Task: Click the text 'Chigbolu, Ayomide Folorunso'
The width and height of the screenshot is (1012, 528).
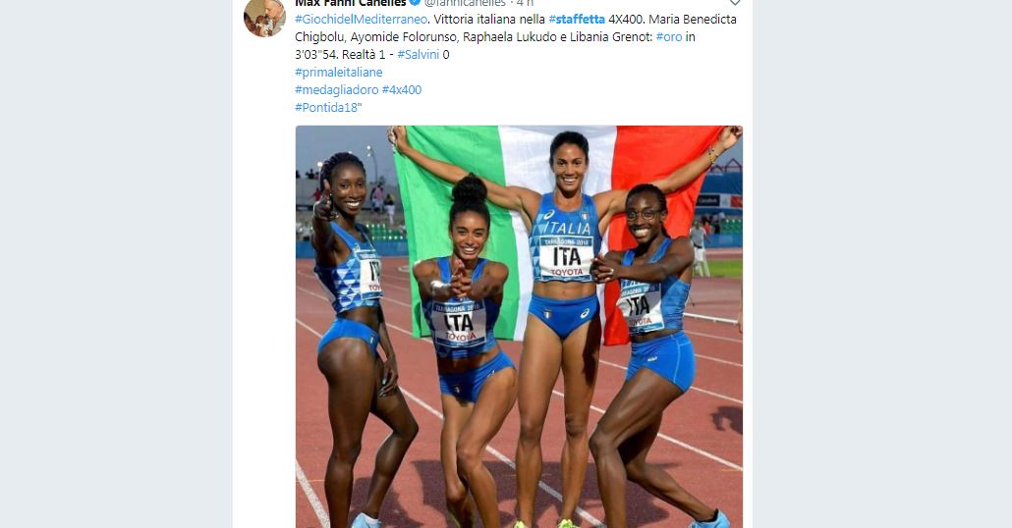Action: (x=375, y=36)
